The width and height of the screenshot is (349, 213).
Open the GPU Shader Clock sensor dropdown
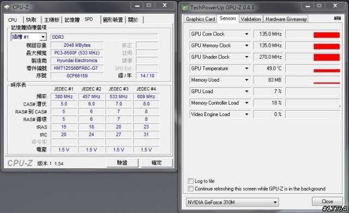tap(246, 57)
